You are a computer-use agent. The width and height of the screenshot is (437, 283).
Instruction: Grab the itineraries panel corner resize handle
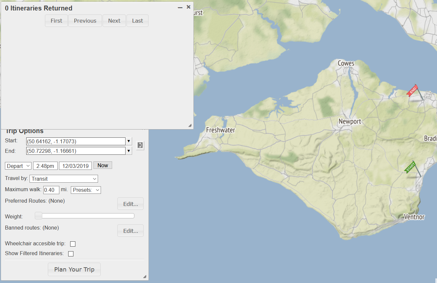[x=190, y=126]
